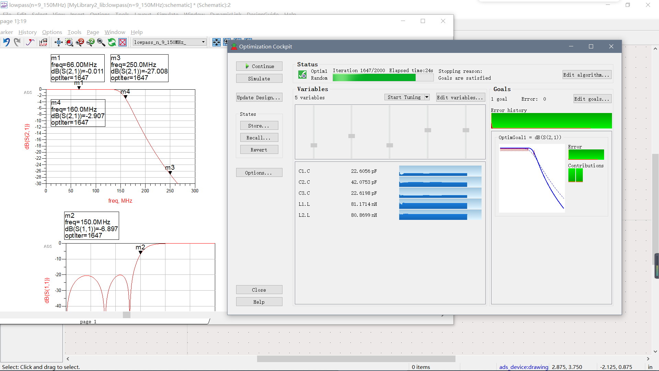Viewport: 659px width, 371px height.
Task: Open the Tools menu in data display
Action: pyautogui.click(x=74, y=32)
